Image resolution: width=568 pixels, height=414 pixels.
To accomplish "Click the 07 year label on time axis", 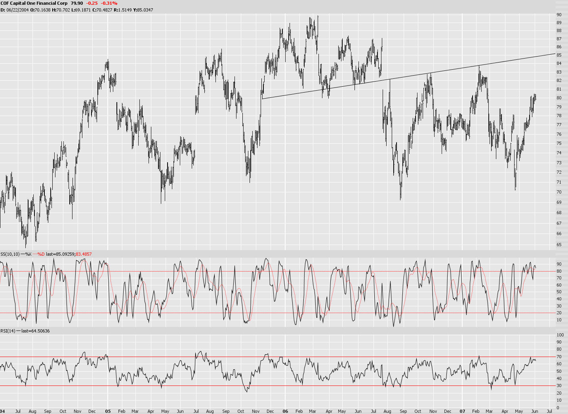I will click(462, 411).
